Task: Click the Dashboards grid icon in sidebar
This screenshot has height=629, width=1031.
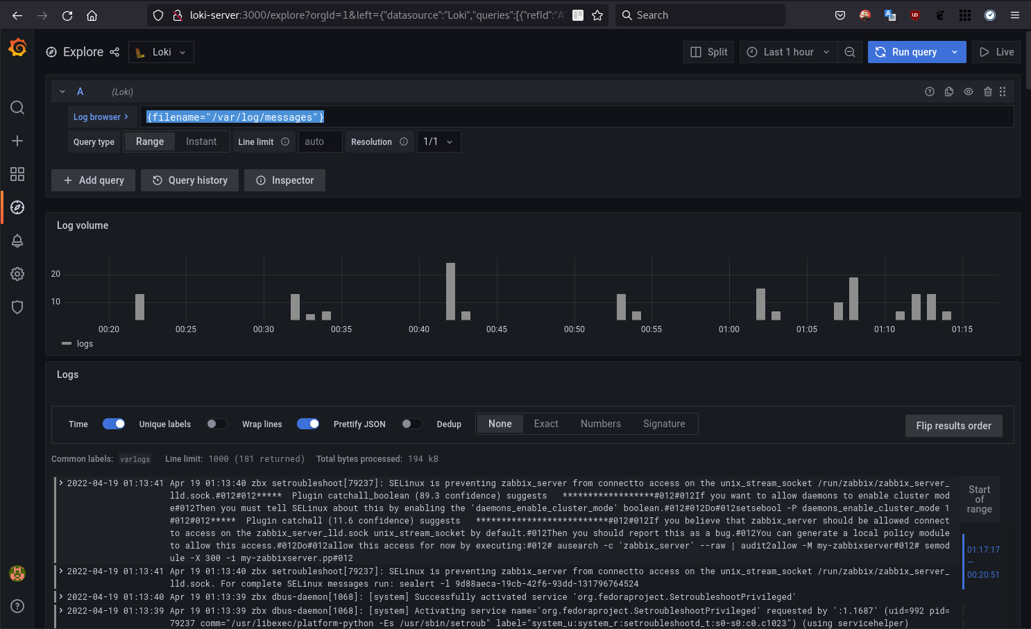Action: click(17, 174)
